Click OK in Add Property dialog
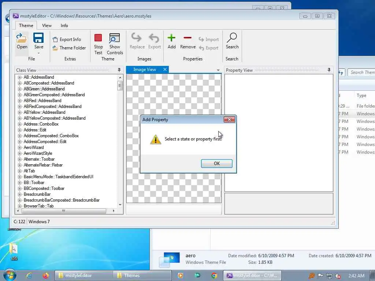The height and width of the screenshot is (281, 375). [x=217, y=164]
